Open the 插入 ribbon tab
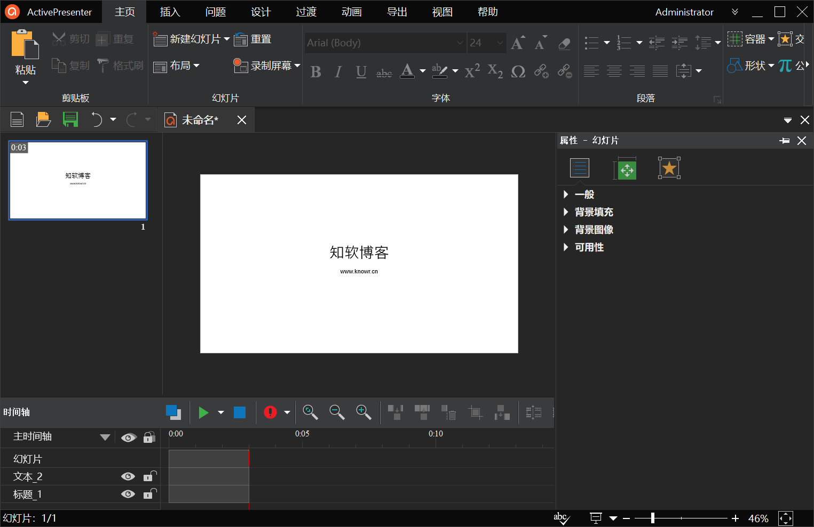 point(170,12)
